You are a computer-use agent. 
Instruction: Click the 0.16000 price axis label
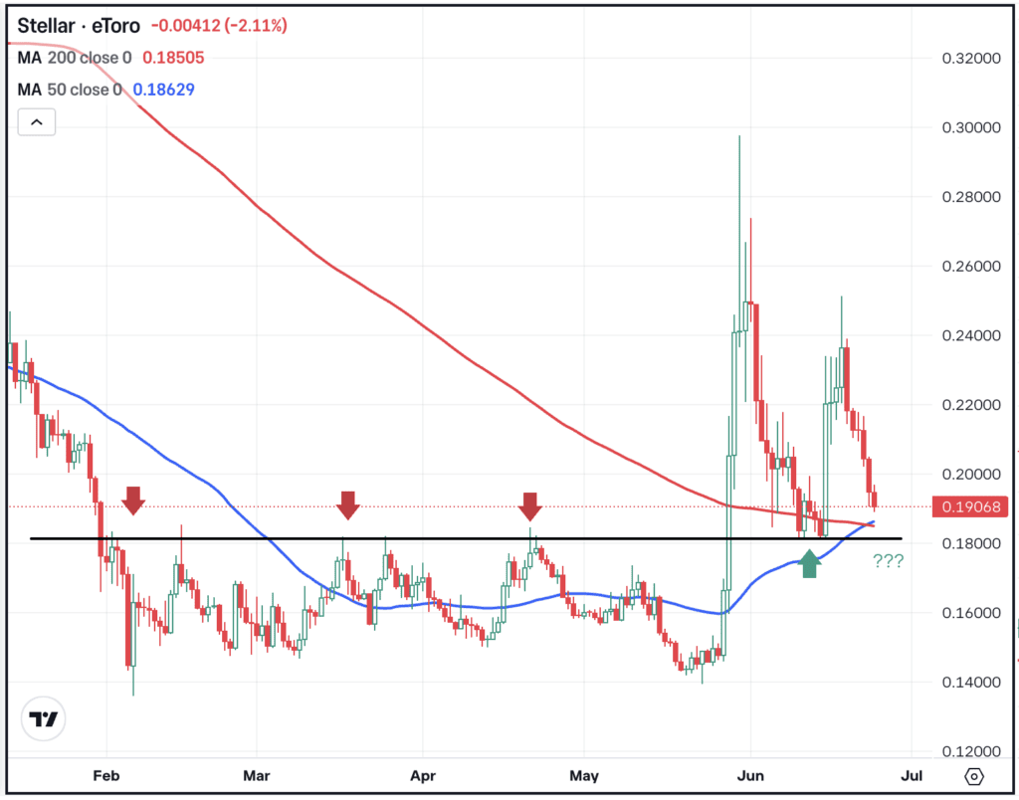[971, 613]
